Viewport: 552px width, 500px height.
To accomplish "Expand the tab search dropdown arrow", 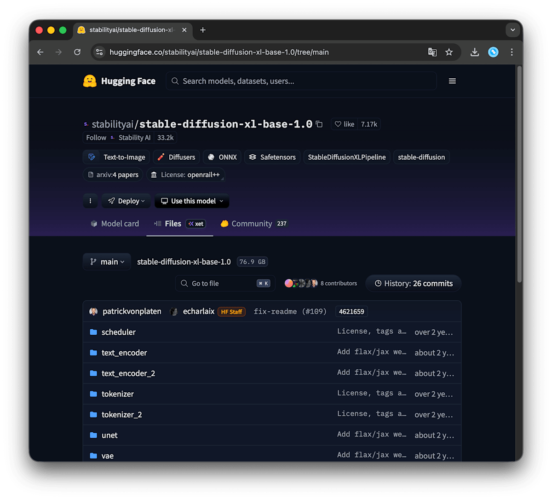I will click(512, 30).
